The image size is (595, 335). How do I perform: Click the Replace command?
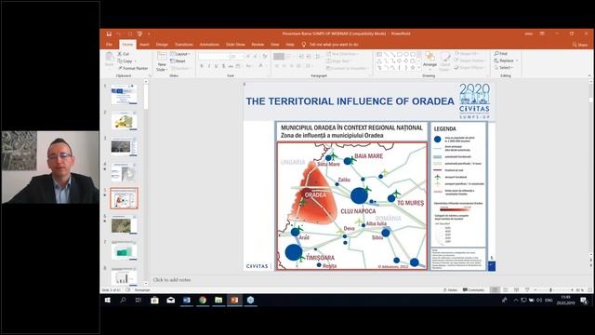pyautogui.click(x=504, y=60)
